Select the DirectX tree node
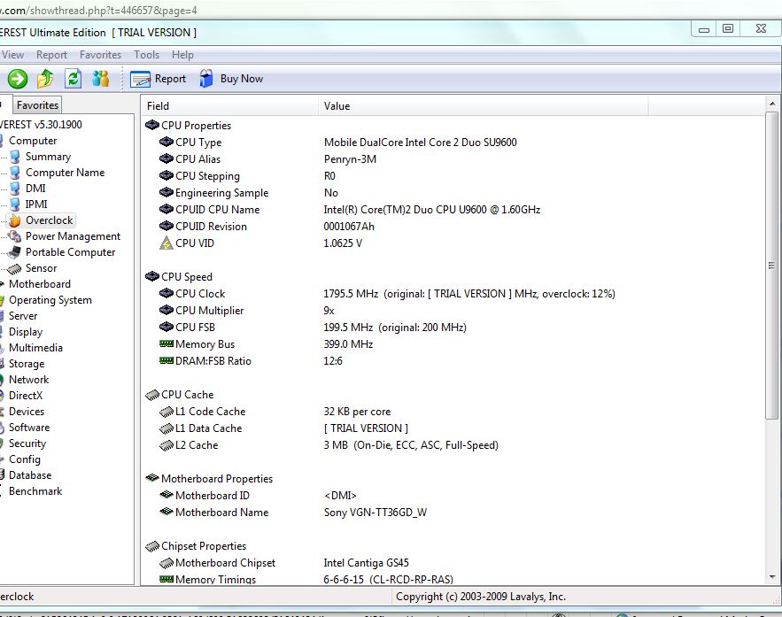Image resolution: width=782 pixels, height=617 pixels. [26, 396]
